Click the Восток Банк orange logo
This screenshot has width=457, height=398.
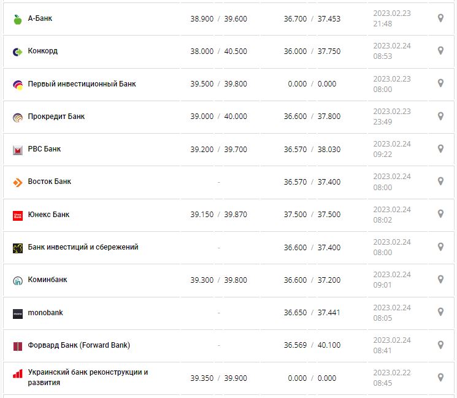click(x=17, y=182)
